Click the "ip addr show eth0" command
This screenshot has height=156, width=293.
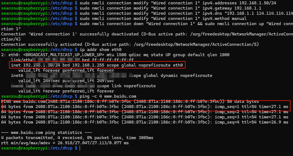[101, 50]
